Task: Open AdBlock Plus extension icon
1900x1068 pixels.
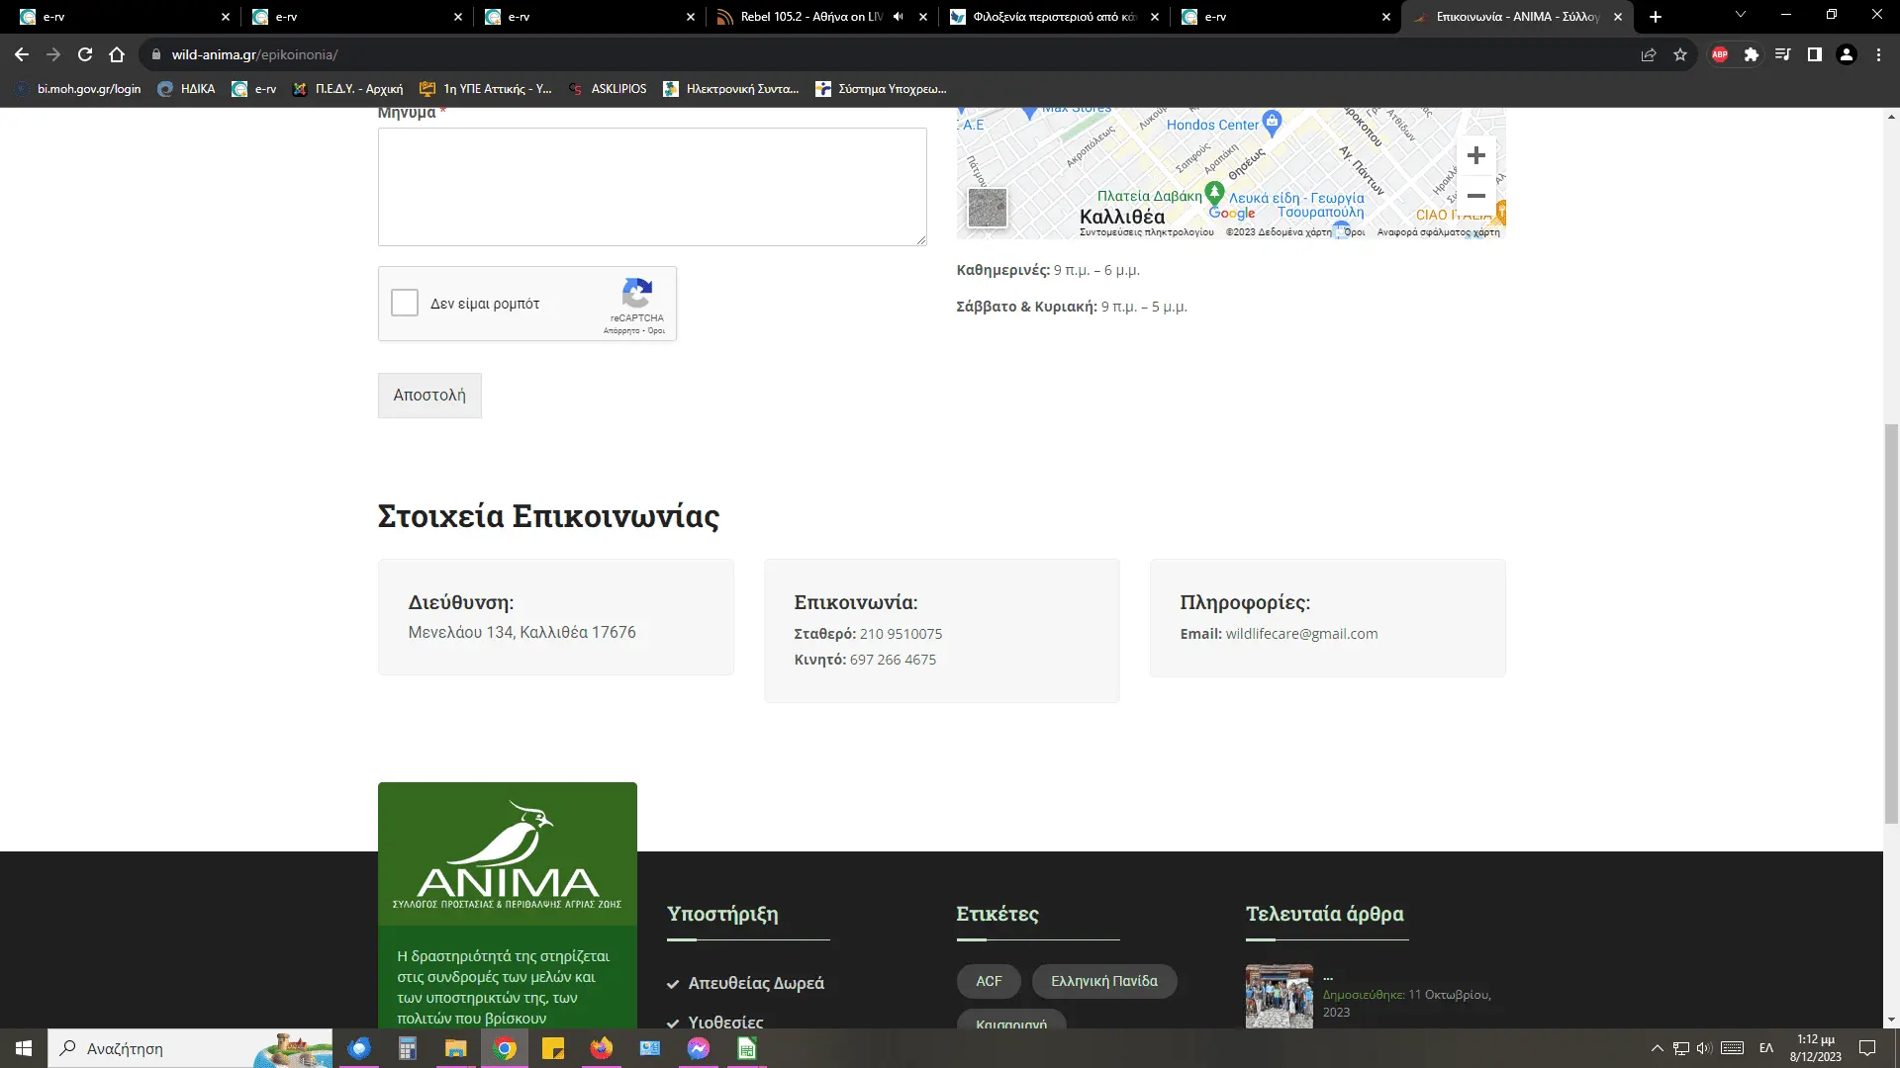Action: click(x=1720, y=54)
